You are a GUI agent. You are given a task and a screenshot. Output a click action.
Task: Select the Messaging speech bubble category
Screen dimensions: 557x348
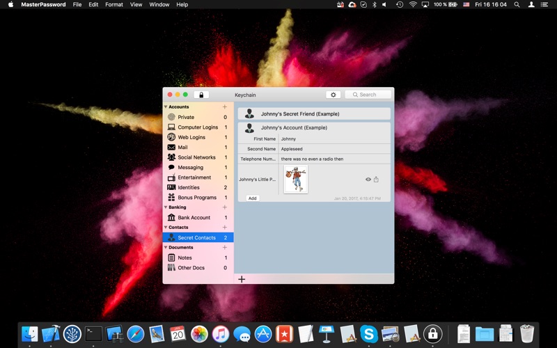coord(198,167)
